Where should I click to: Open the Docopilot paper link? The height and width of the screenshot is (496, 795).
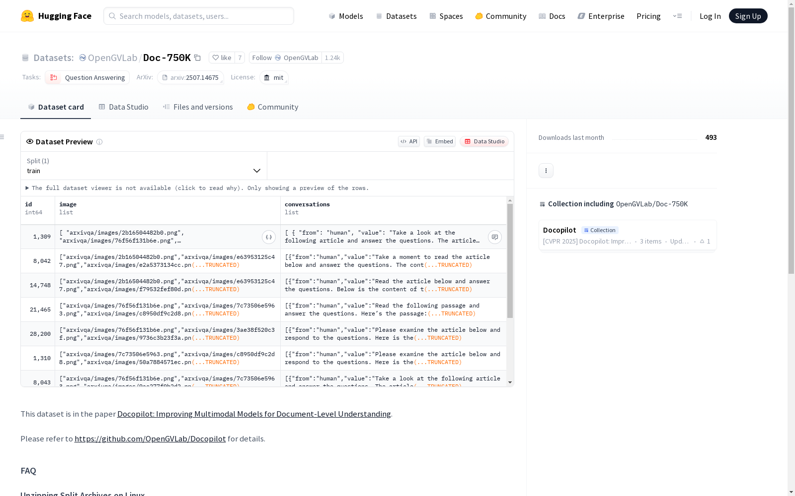point(254,414)
